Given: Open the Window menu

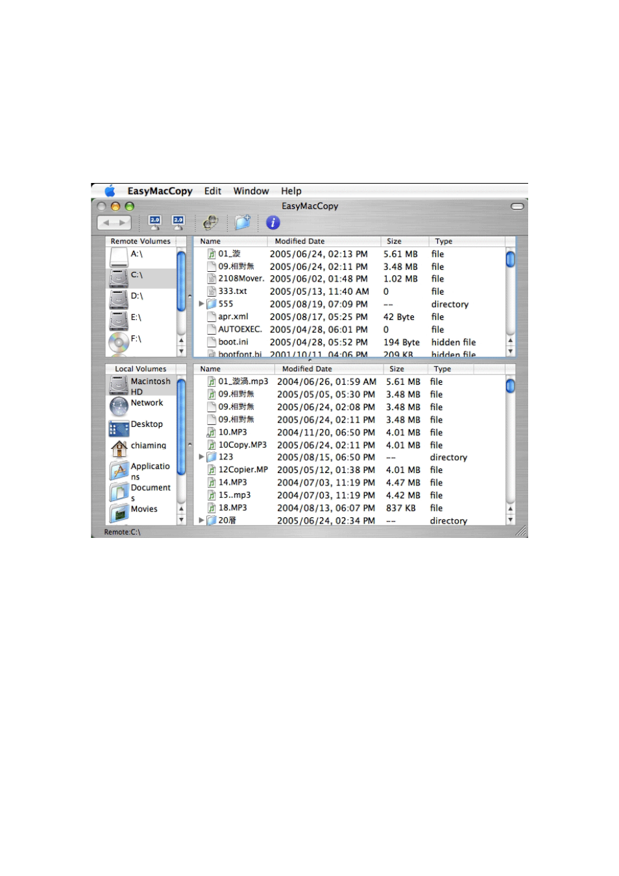Looking at the screenshot, I should click(x=251, y=191).
